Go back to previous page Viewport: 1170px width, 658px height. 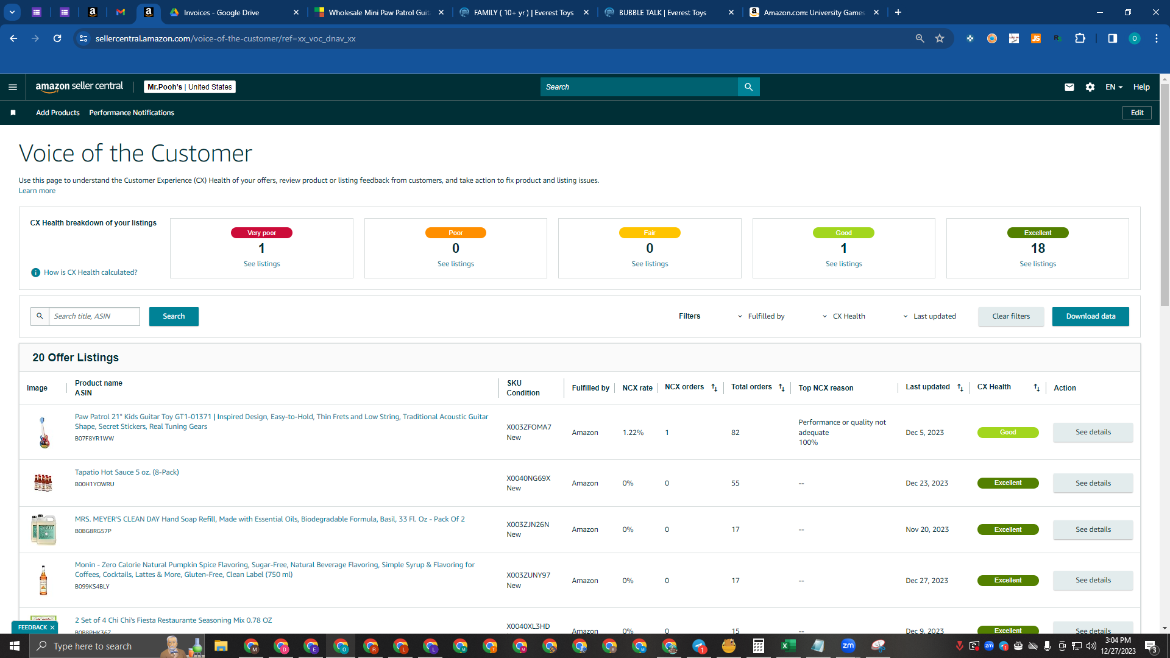click(13, 38)
